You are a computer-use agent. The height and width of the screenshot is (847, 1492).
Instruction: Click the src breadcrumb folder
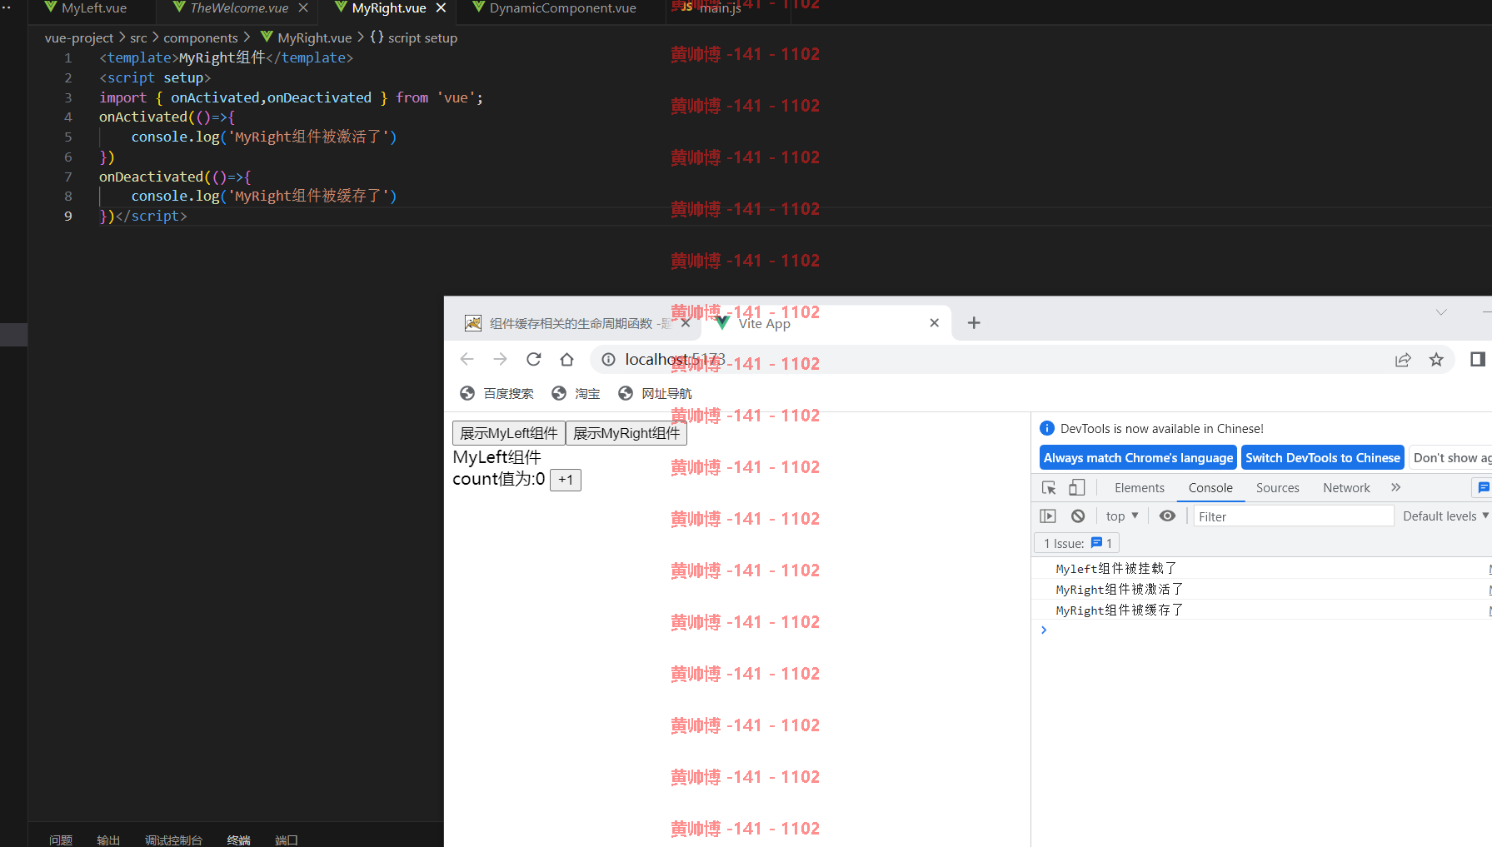[138, 37]
